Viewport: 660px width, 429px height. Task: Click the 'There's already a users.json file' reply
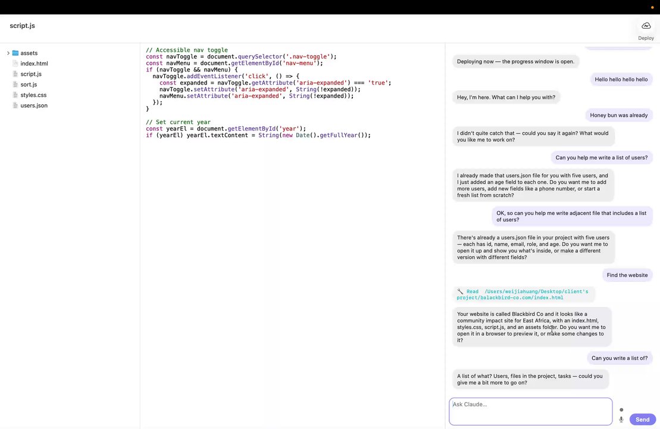(x=533, y=247)
